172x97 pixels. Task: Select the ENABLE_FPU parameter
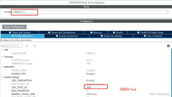pyautogui.click(x=19, y=74)
